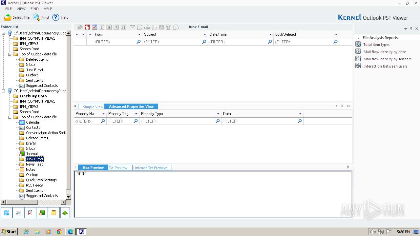Click the Total item types report icon
The image size is (420, 236).
358,44
